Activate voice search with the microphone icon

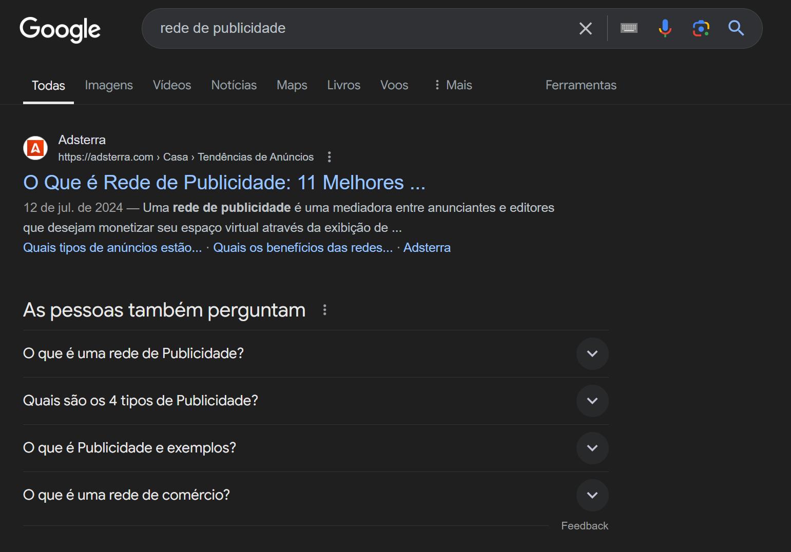coord(665,28)
